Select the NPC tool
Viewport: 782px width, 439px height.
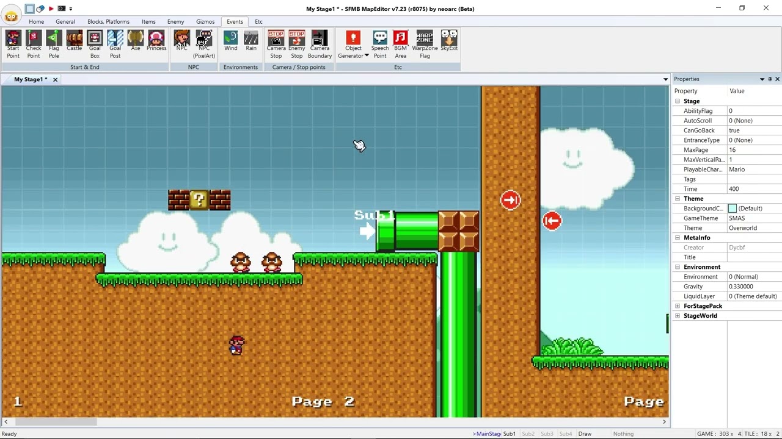pyautogui.click(x=181, y=41)
